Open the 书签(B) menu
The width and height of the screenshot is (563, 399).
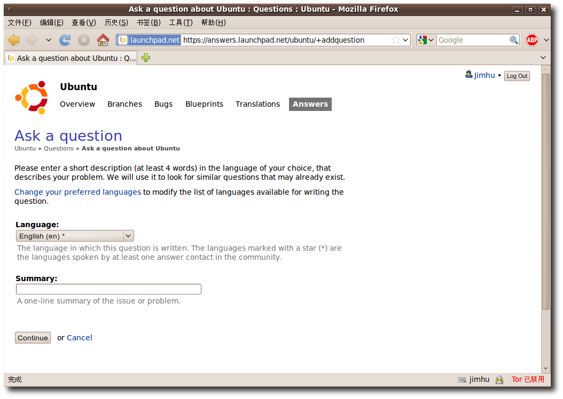148,22
